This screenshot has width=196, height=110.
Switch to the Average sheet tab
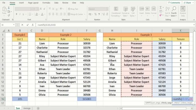coord(27,108)
